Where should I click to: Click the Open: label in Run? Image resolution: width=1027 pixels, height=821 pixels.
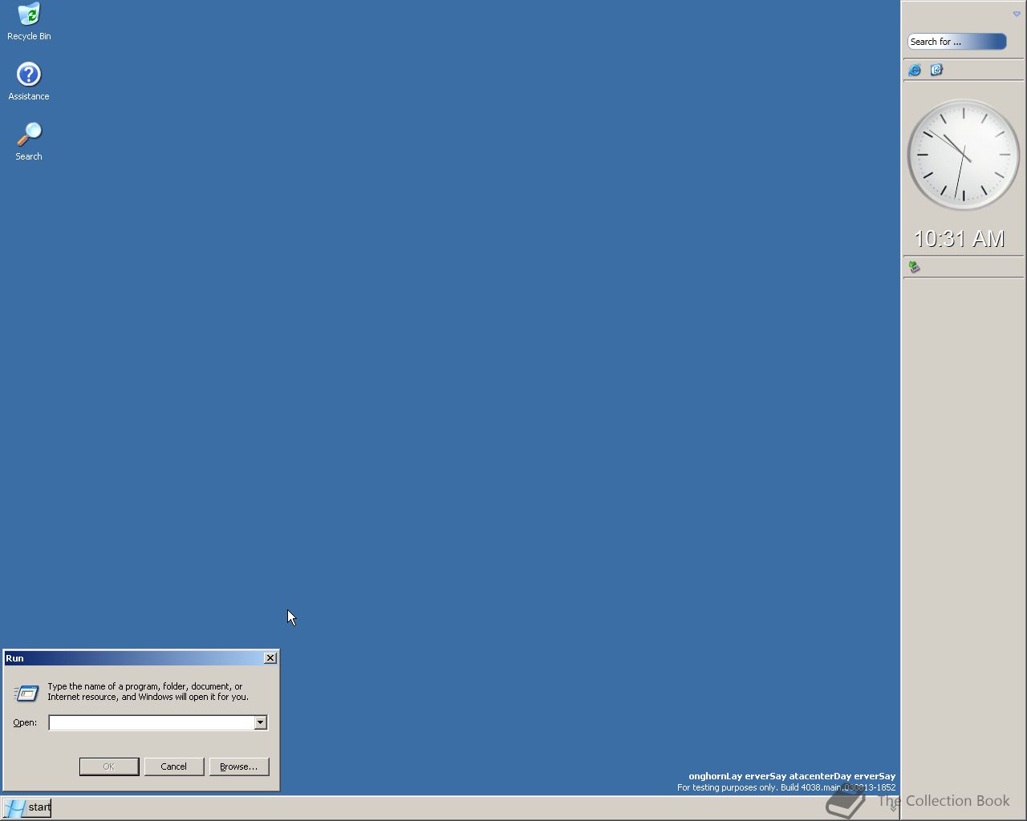click(x=25, y=722)
